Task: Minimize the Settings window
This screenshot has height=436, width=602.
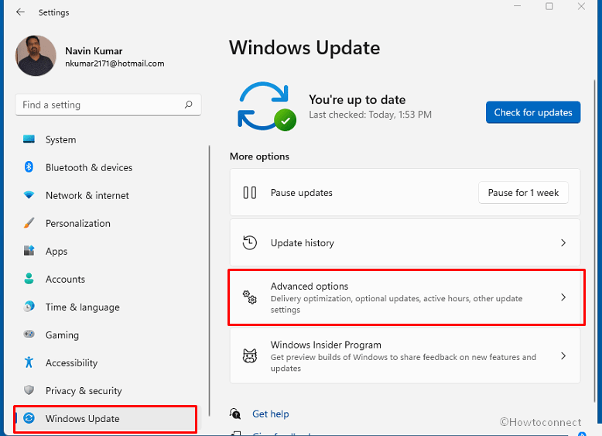Action: 517,6
